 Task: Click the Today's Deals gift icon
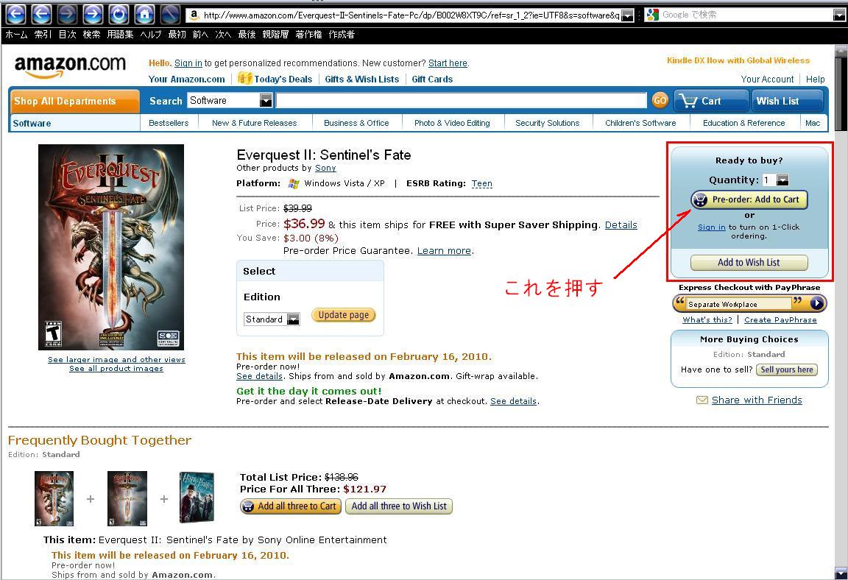pos(244,78)
